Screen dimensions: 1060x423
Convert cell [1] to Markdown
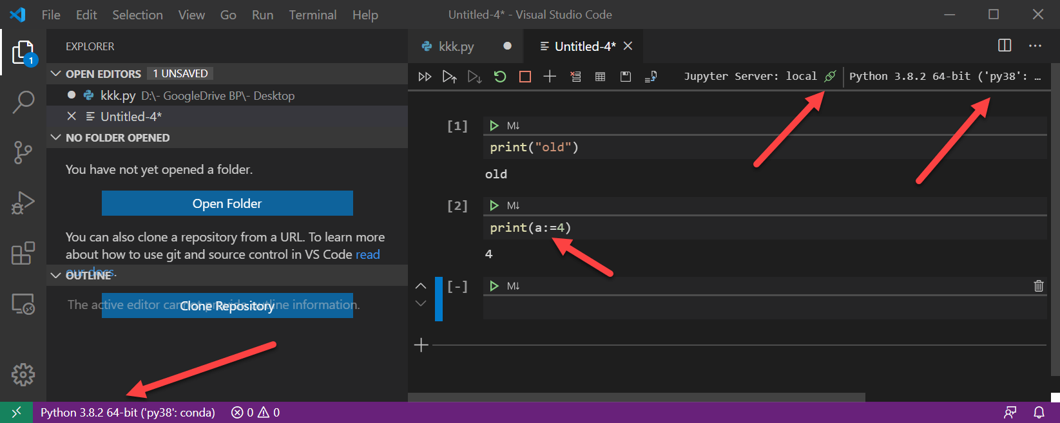coord(513,126)
